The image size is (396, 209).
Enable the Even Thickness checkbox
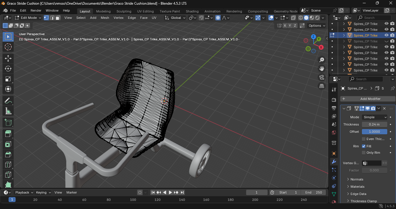pyautogui.click(x=364, y=139)
